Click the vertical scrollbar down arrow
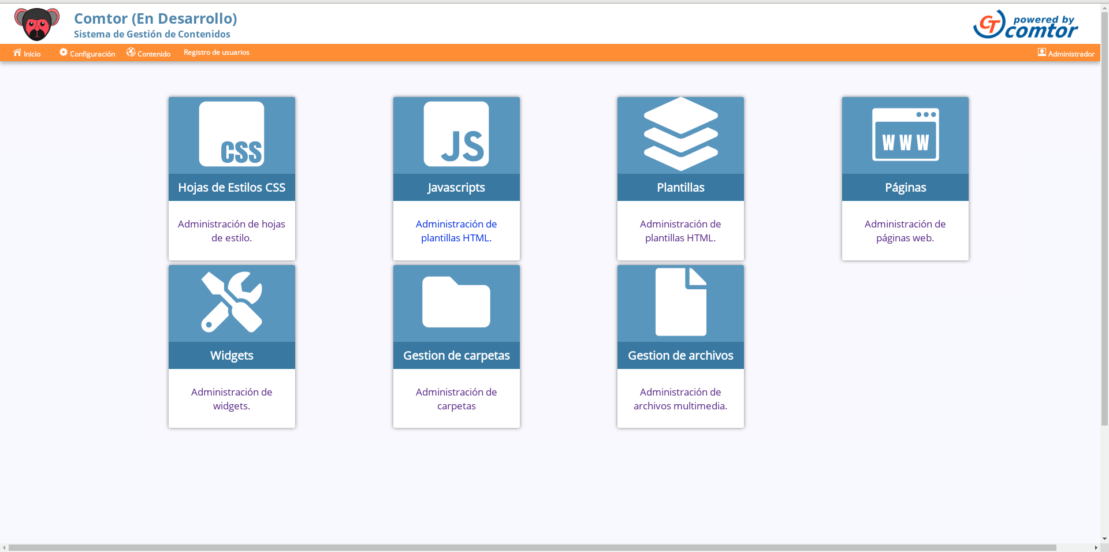 coord(1104,539)
